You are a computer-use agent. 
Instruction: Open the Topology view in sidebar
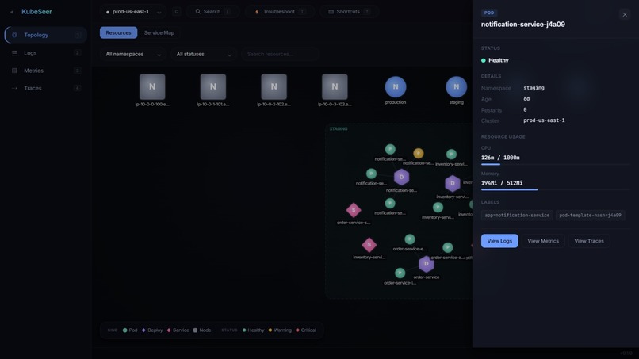click(46, 35)
